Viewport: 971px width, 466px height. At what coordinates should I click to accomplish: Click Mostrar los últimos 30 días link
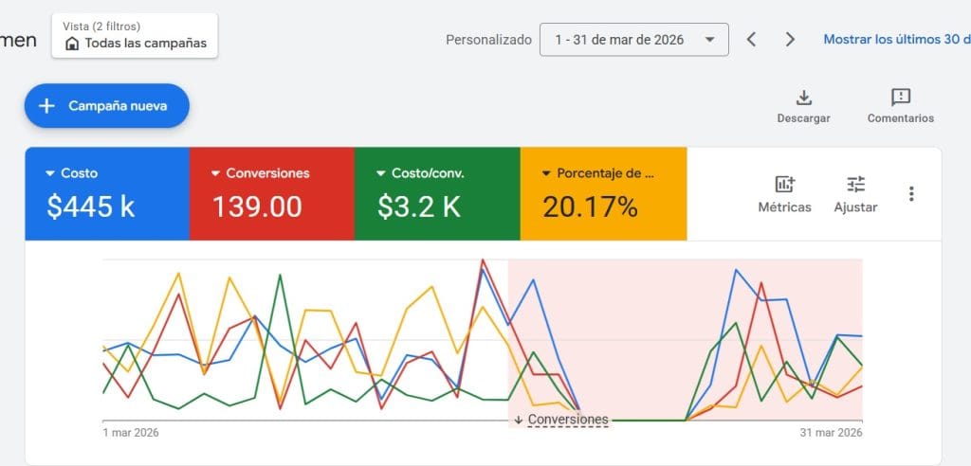pos(897,40)
